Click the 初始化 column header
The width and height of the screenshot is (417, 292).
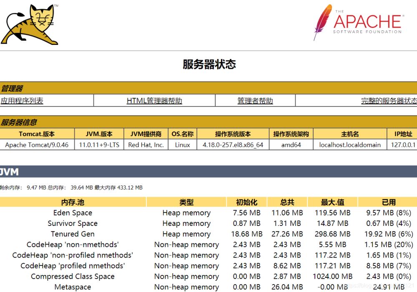246,202
